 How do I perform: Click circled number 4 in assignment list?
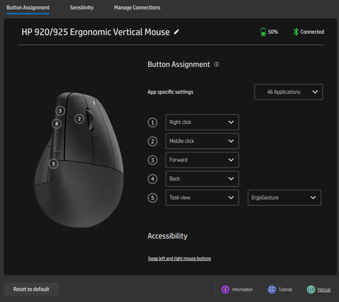click(x=153, y=179)
